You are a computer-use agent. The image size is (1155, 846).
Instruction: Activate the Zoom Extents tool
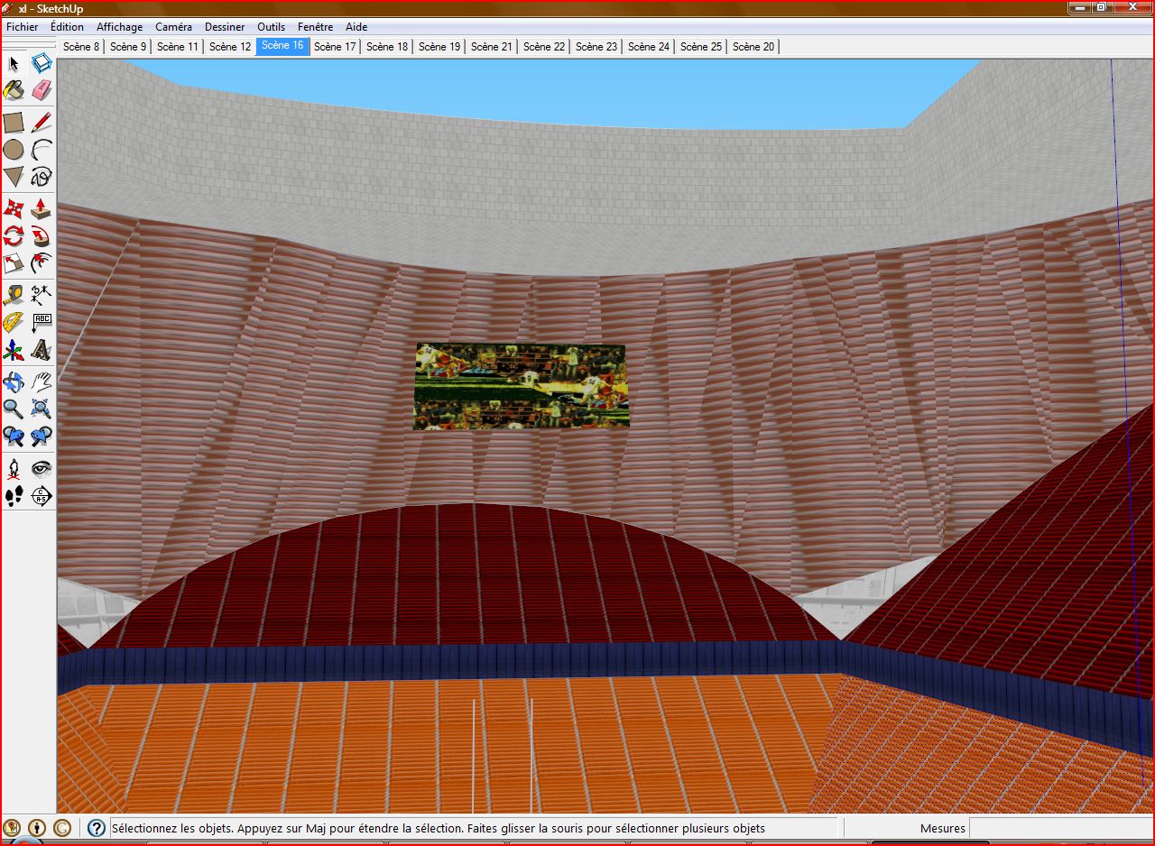tap(42, 409)
